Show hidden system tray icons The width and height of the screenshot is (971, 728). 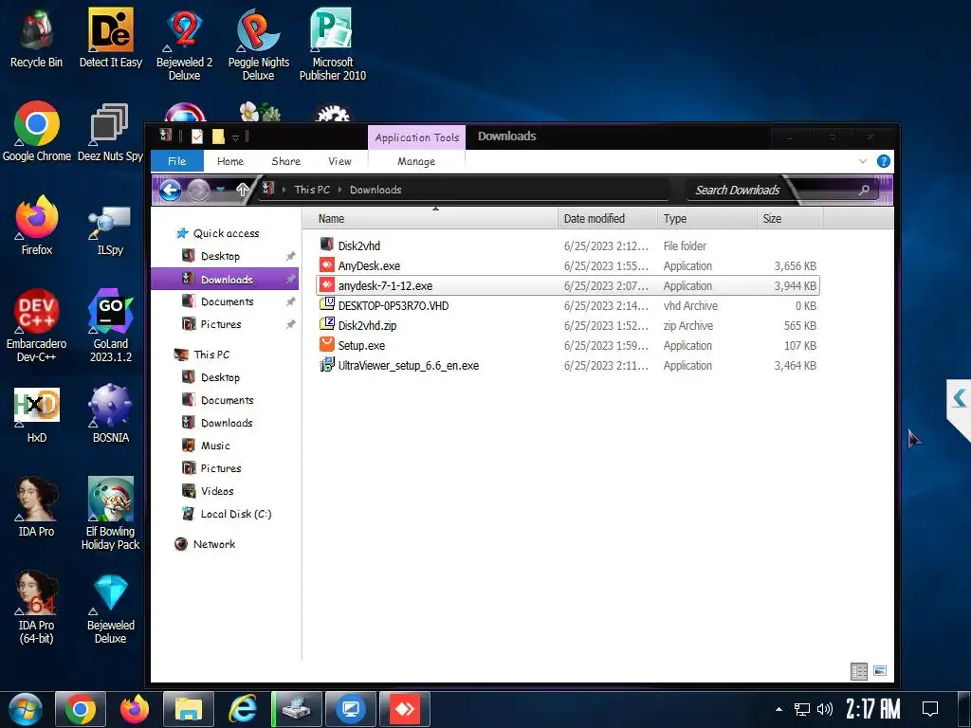pyautogui.click(x=779, y=709)
